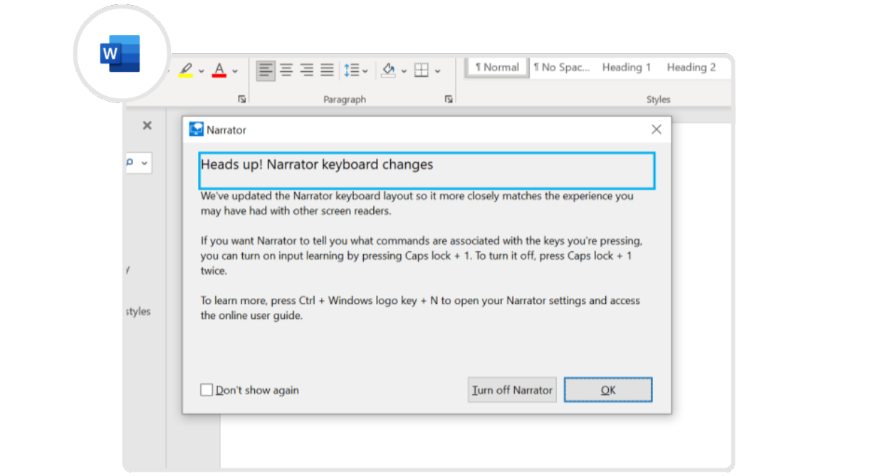883x476 pixels.
Task: Apply the Heading 2 style
Action: click(x=691, y=68)
